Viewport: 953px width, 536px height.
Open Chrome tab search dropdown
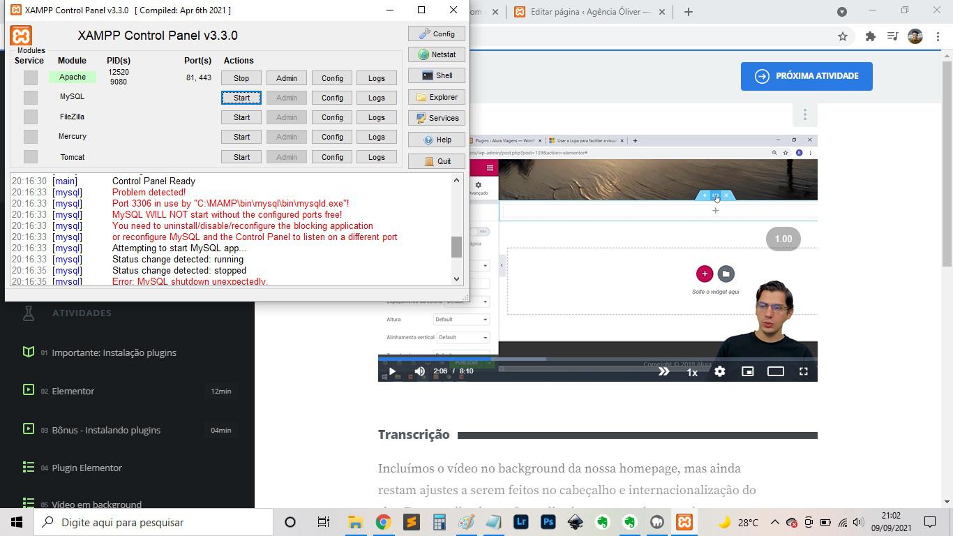pyautogui.click(x=842, y=11)
